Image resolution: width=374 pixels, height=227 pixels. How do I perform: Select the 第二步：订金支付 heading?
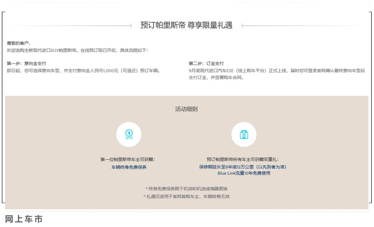(206, 64)
